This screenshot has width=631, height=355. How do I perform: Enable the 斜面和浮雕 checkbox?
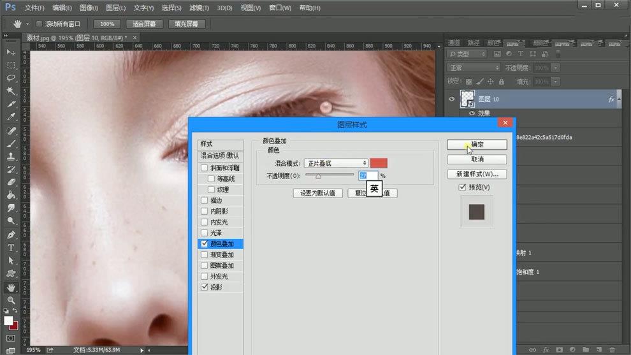pyautogui.click(x=205, y=168)
